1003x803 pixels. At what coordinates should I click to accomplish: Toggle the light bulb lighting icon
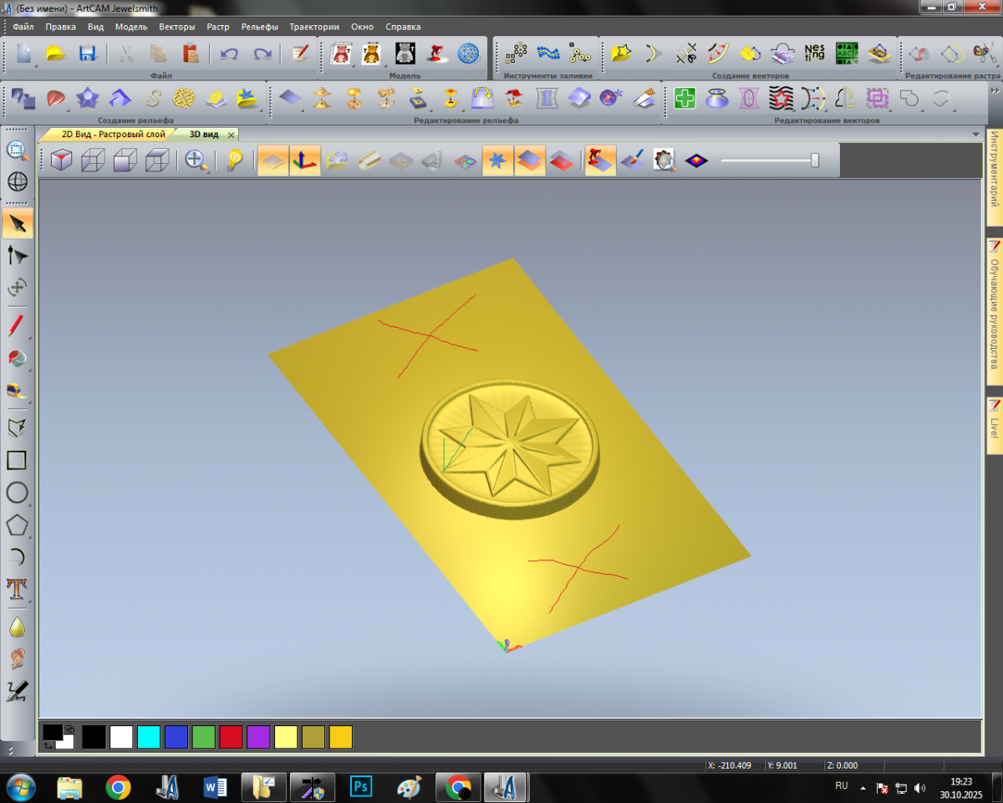coord(235,161)
